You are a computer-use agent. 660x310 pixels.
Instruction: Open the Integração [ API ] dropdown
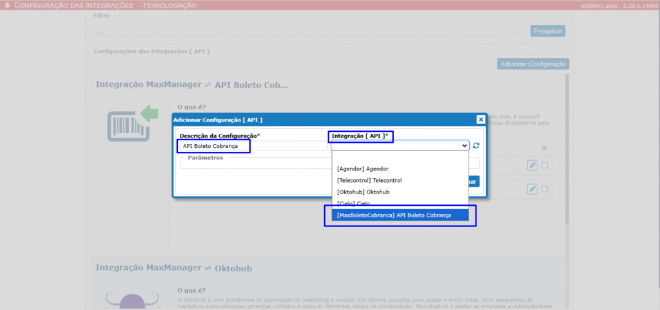click(400, 145)
